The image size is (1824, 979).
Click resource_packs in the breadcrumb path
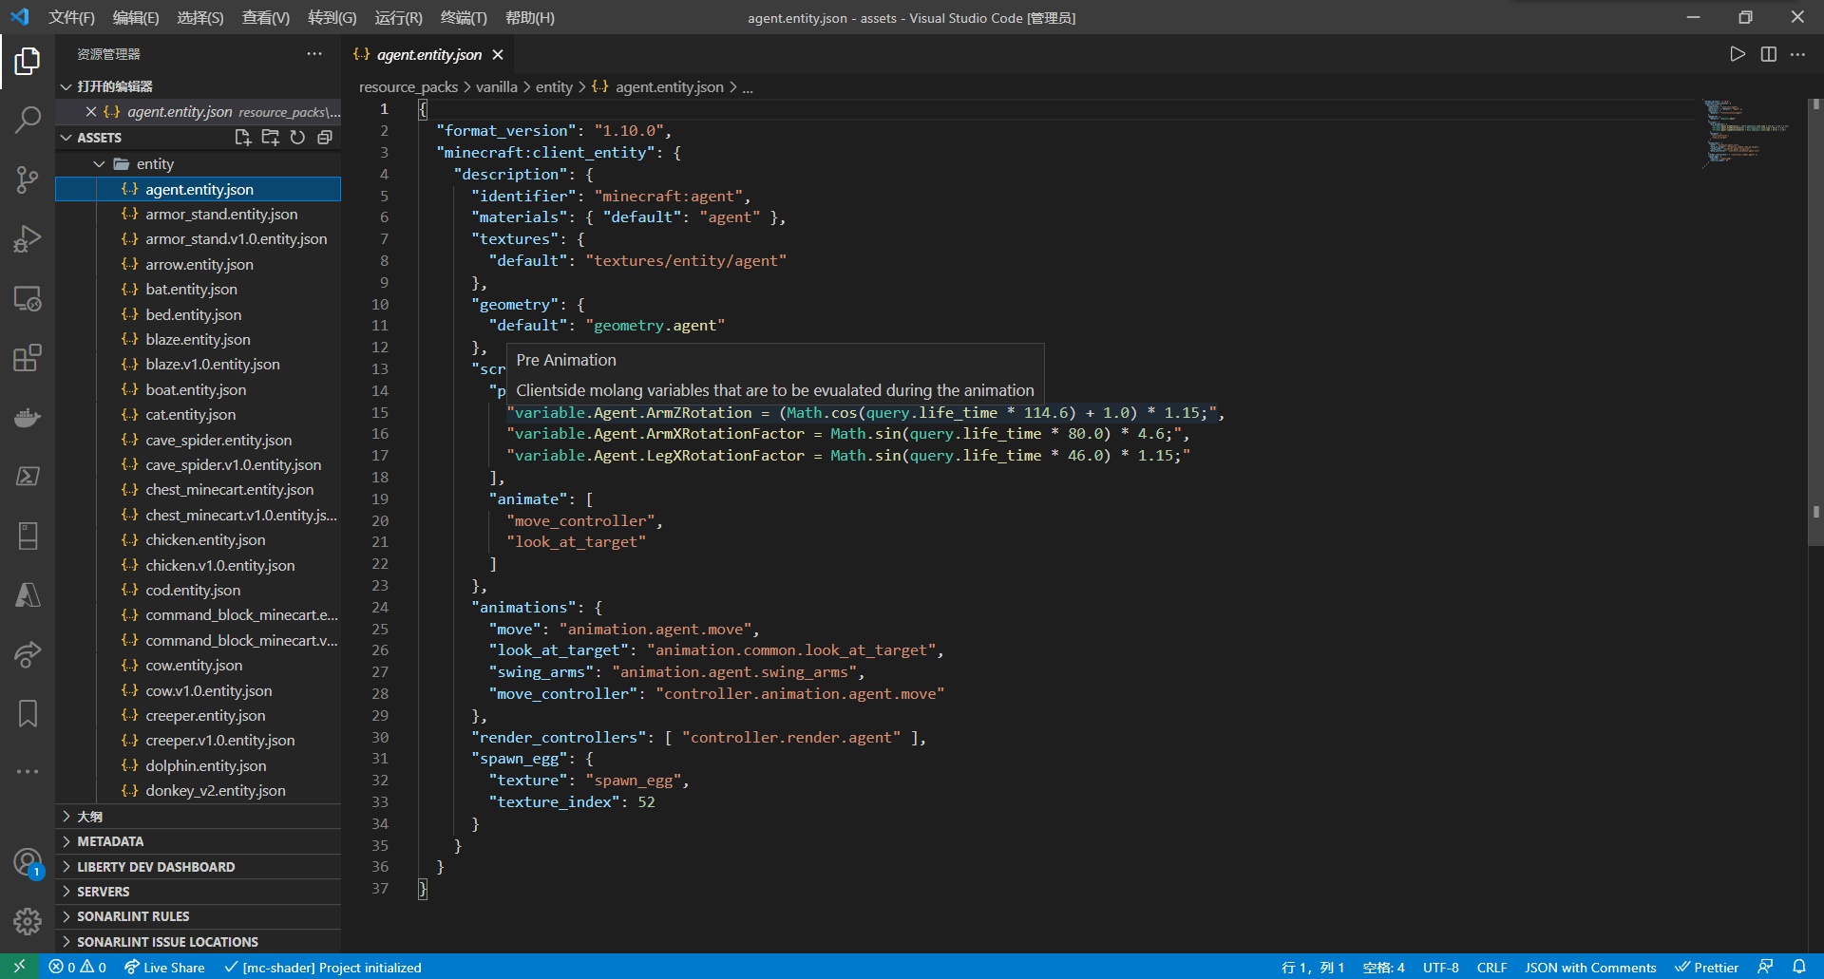tap(408, 87)
